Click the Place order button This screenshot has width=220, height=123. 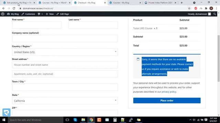coord(167,100)
